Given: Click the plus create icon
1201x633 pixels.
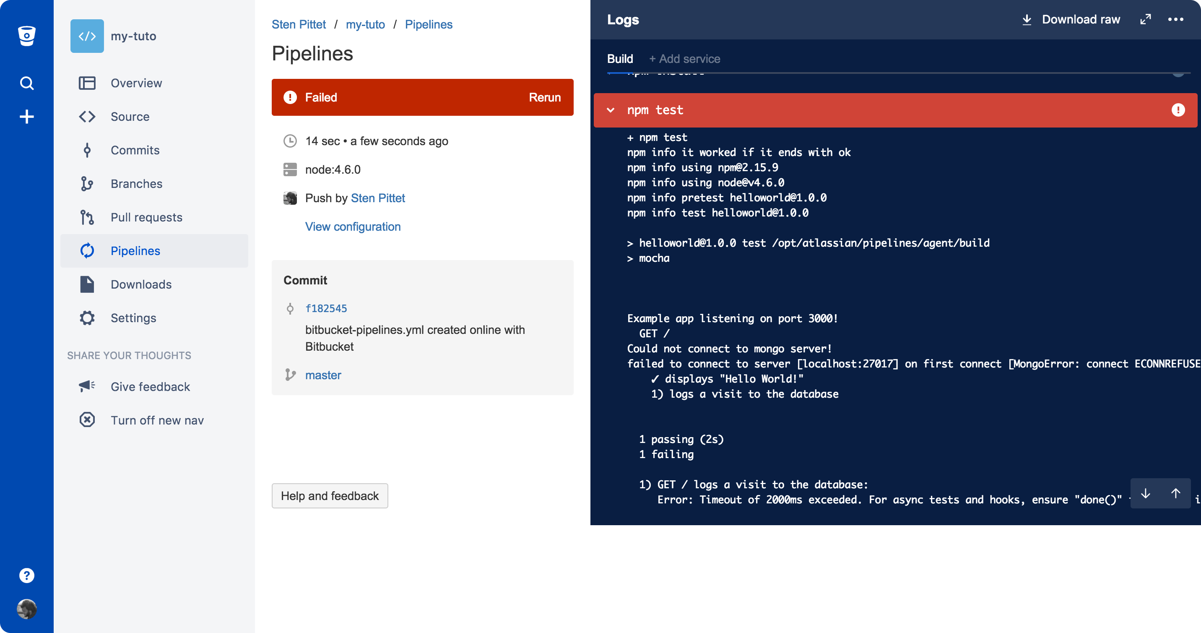Looking at the screenshot, I should coord(26,117).
